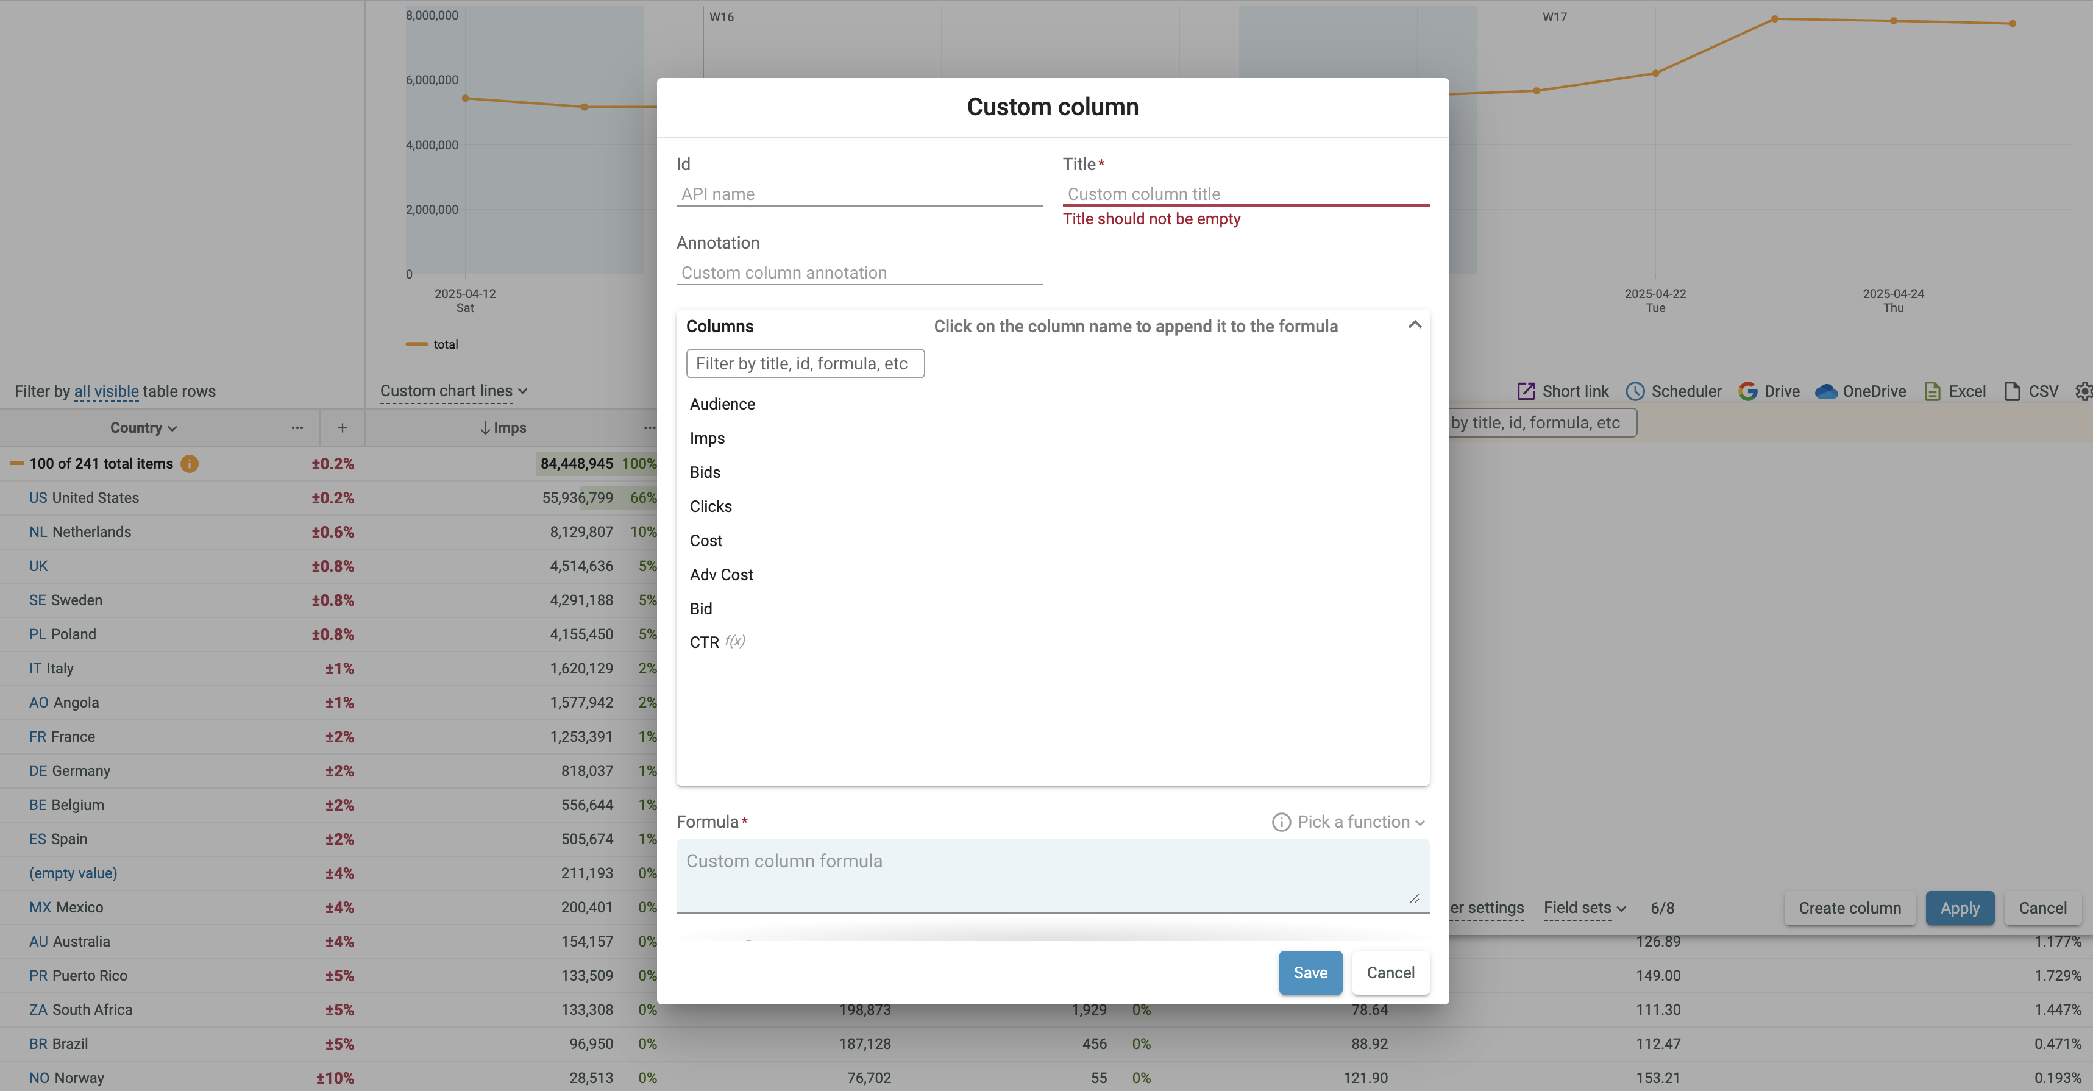Focus the Custom column title field
The image size is (2093, 1091).
(x=1245, y=193)
